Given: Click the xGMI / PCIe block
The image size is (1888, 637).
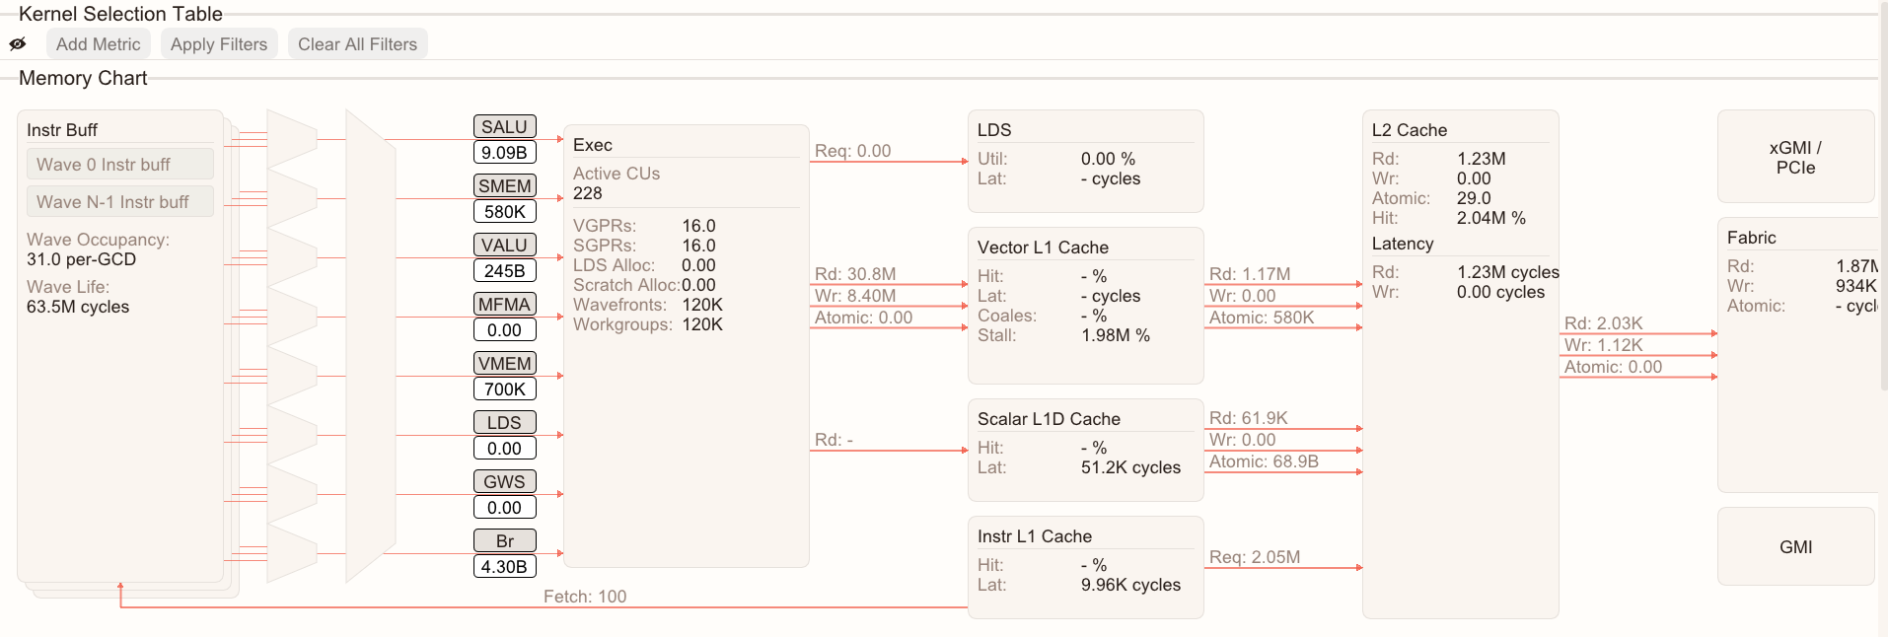Looking at the screenshot, I should click(1794, 158).
